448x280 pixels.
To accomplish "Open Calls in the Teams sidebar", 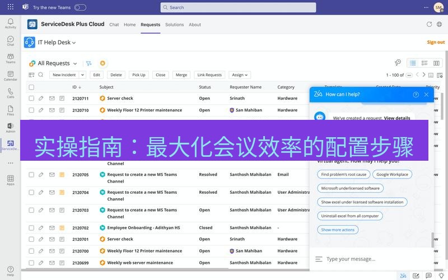I will click(x=11, y=93).
